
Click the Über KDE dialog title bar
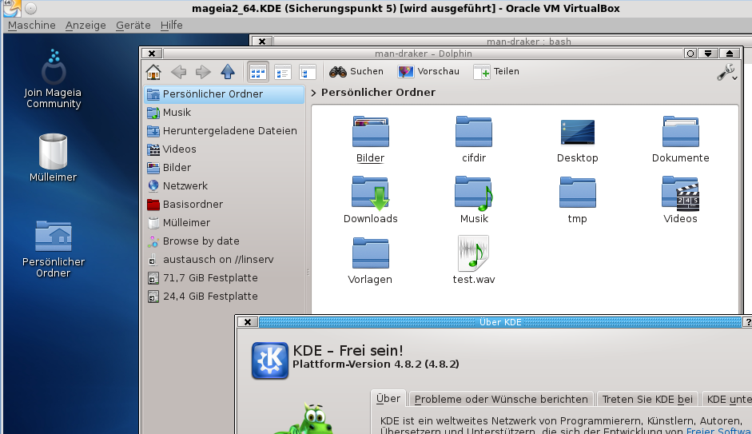[500, 322]
